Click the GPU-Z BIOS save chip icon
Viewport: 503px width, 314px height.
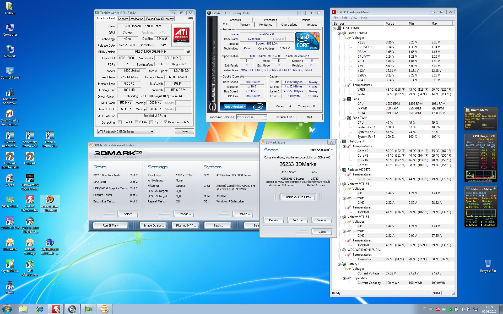(x=188, y=52)
